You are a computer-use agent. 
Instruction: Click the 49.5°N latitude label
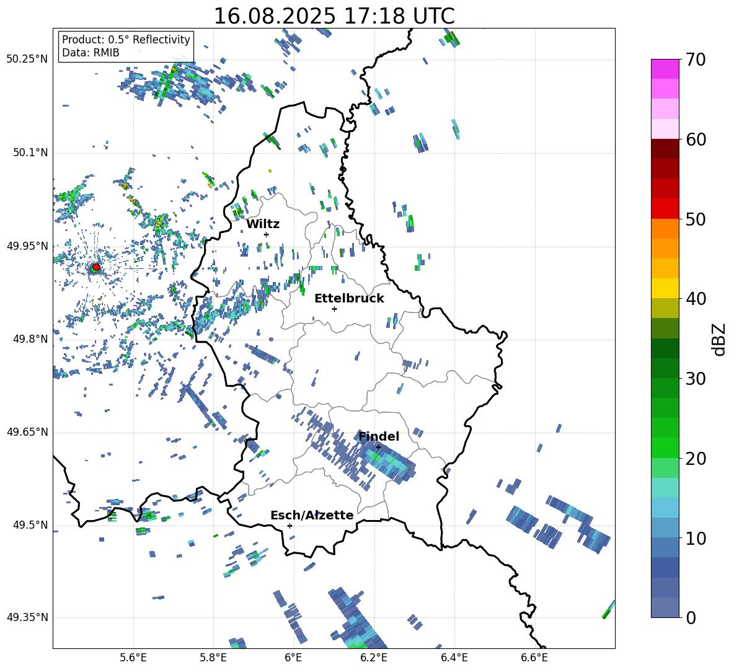tap(30, 524)
